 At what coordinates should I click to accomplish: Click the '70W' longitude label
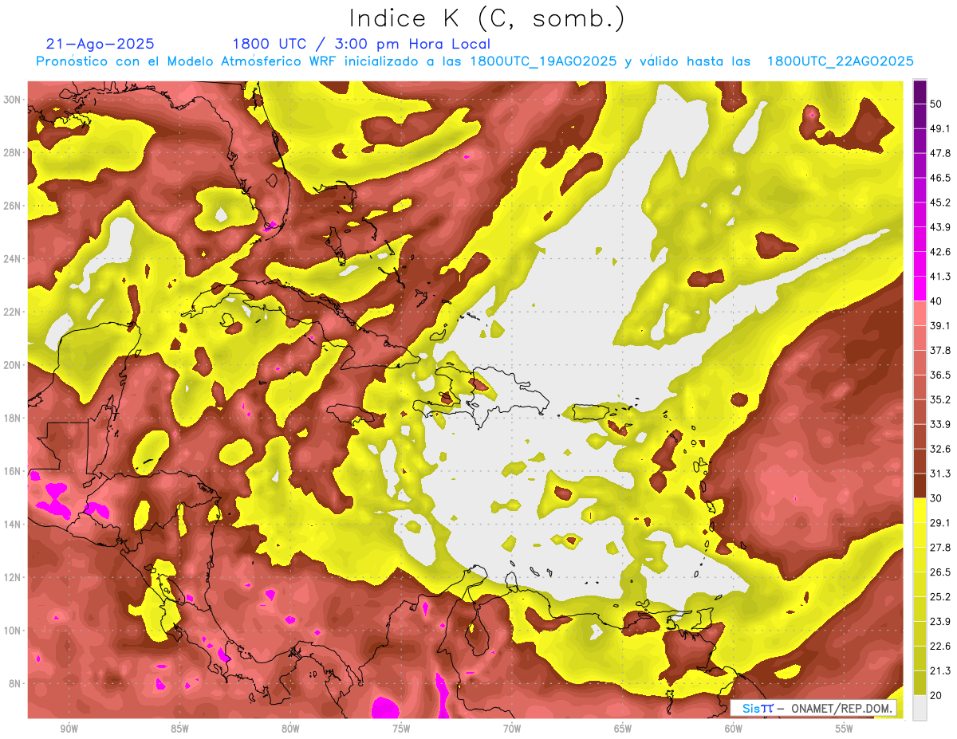click(x=512, y=729)
